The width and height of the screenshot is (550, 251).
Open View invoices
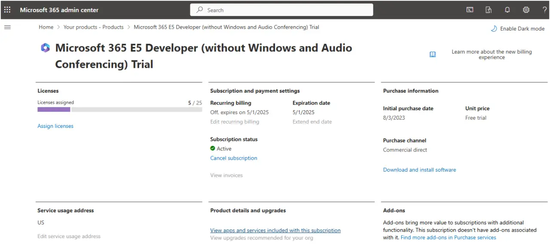pyautogui.click(x=226, y=175)
